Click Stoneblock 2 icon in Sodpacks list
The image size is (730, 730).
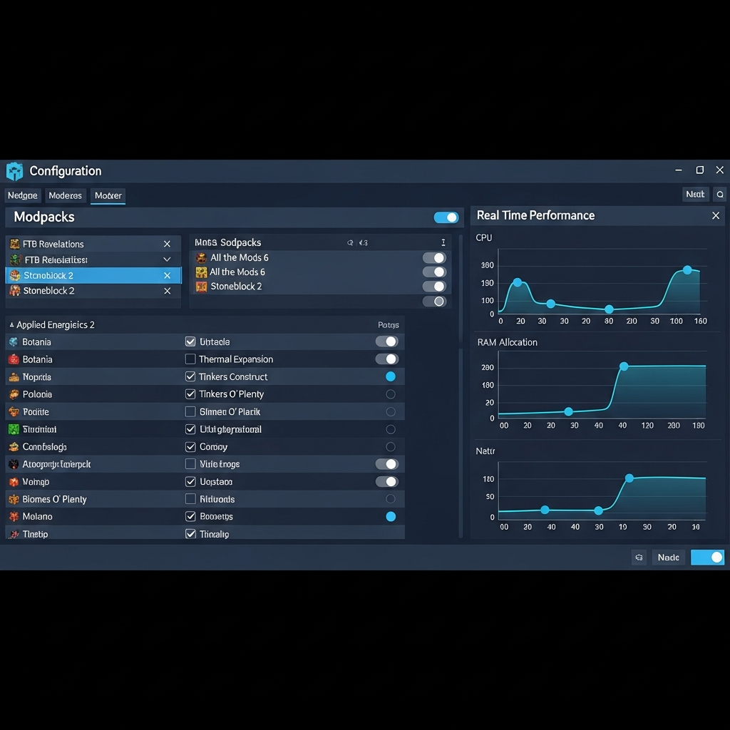201,287
